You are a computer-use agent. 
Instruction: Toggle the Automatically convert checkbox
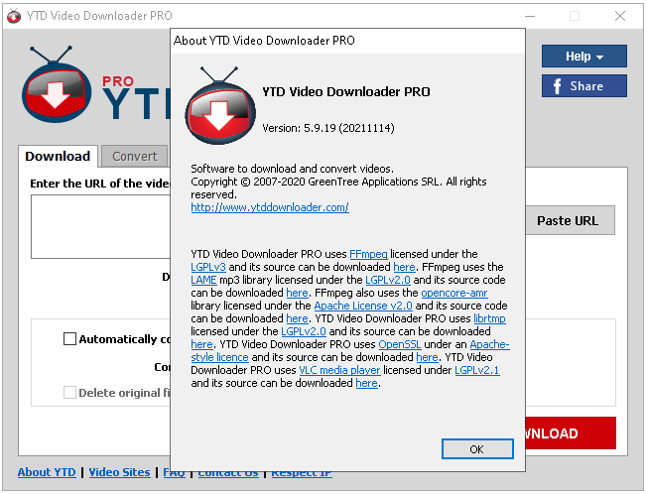[x=69, y=339]
